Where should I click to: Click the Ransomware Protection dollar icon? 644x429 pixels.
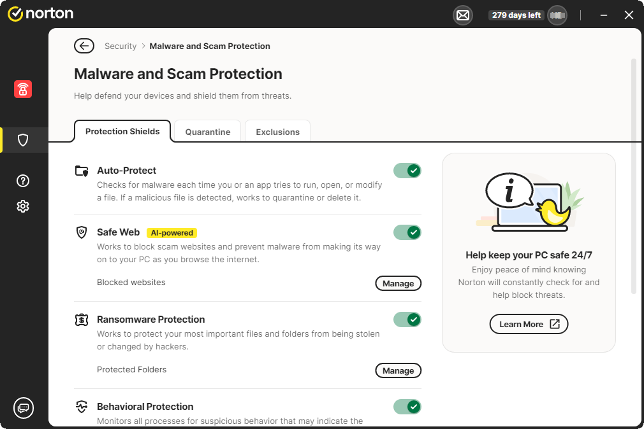[82, 320]
